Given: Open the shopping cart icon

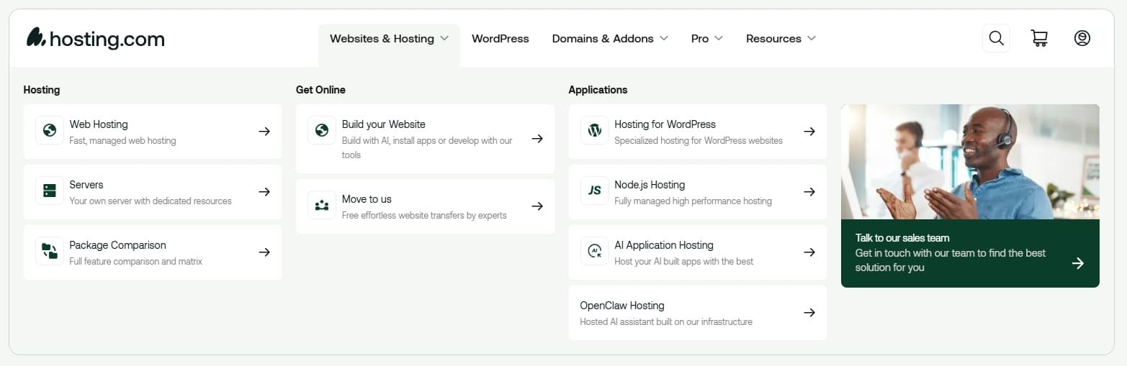Looking at the screenshot, I should [x=1039, y=38].
